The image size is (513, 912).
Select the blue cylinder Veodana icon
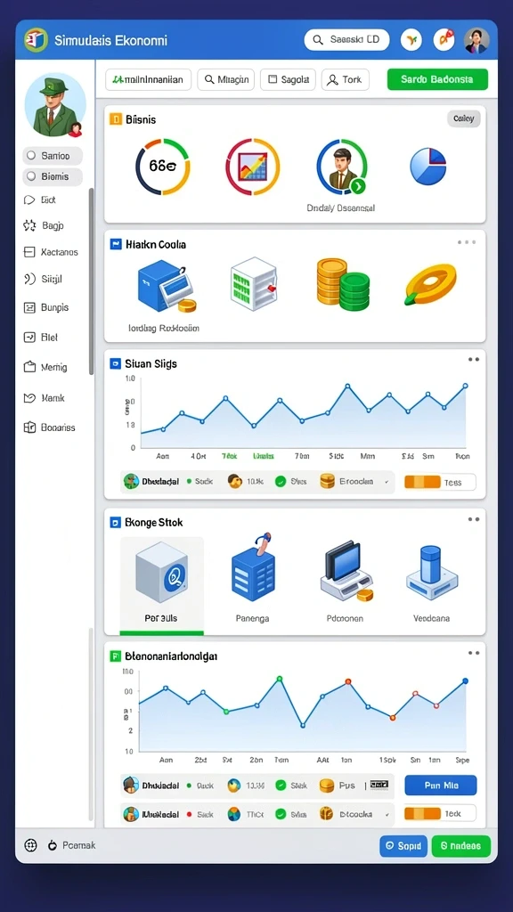(431, 573)
